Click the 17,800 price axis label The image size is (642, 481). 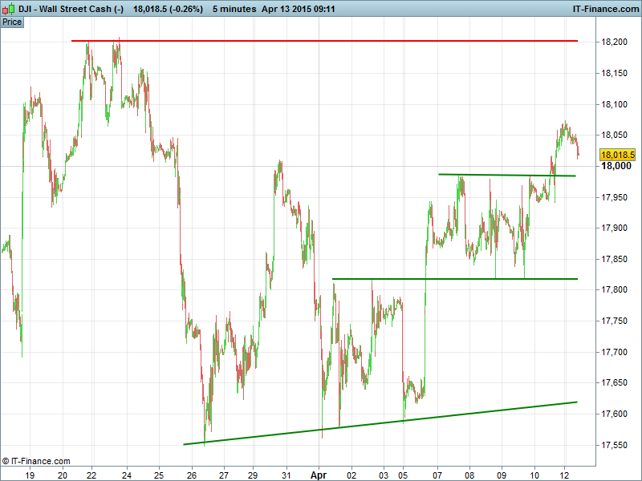(x=614, y=289)
